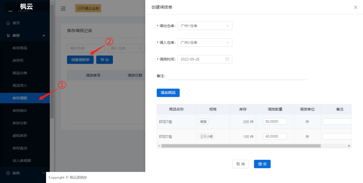The image size is (363, 183).
Task: Open the 调出仓库 filter behind the dialog
Action: pos(86,48)
